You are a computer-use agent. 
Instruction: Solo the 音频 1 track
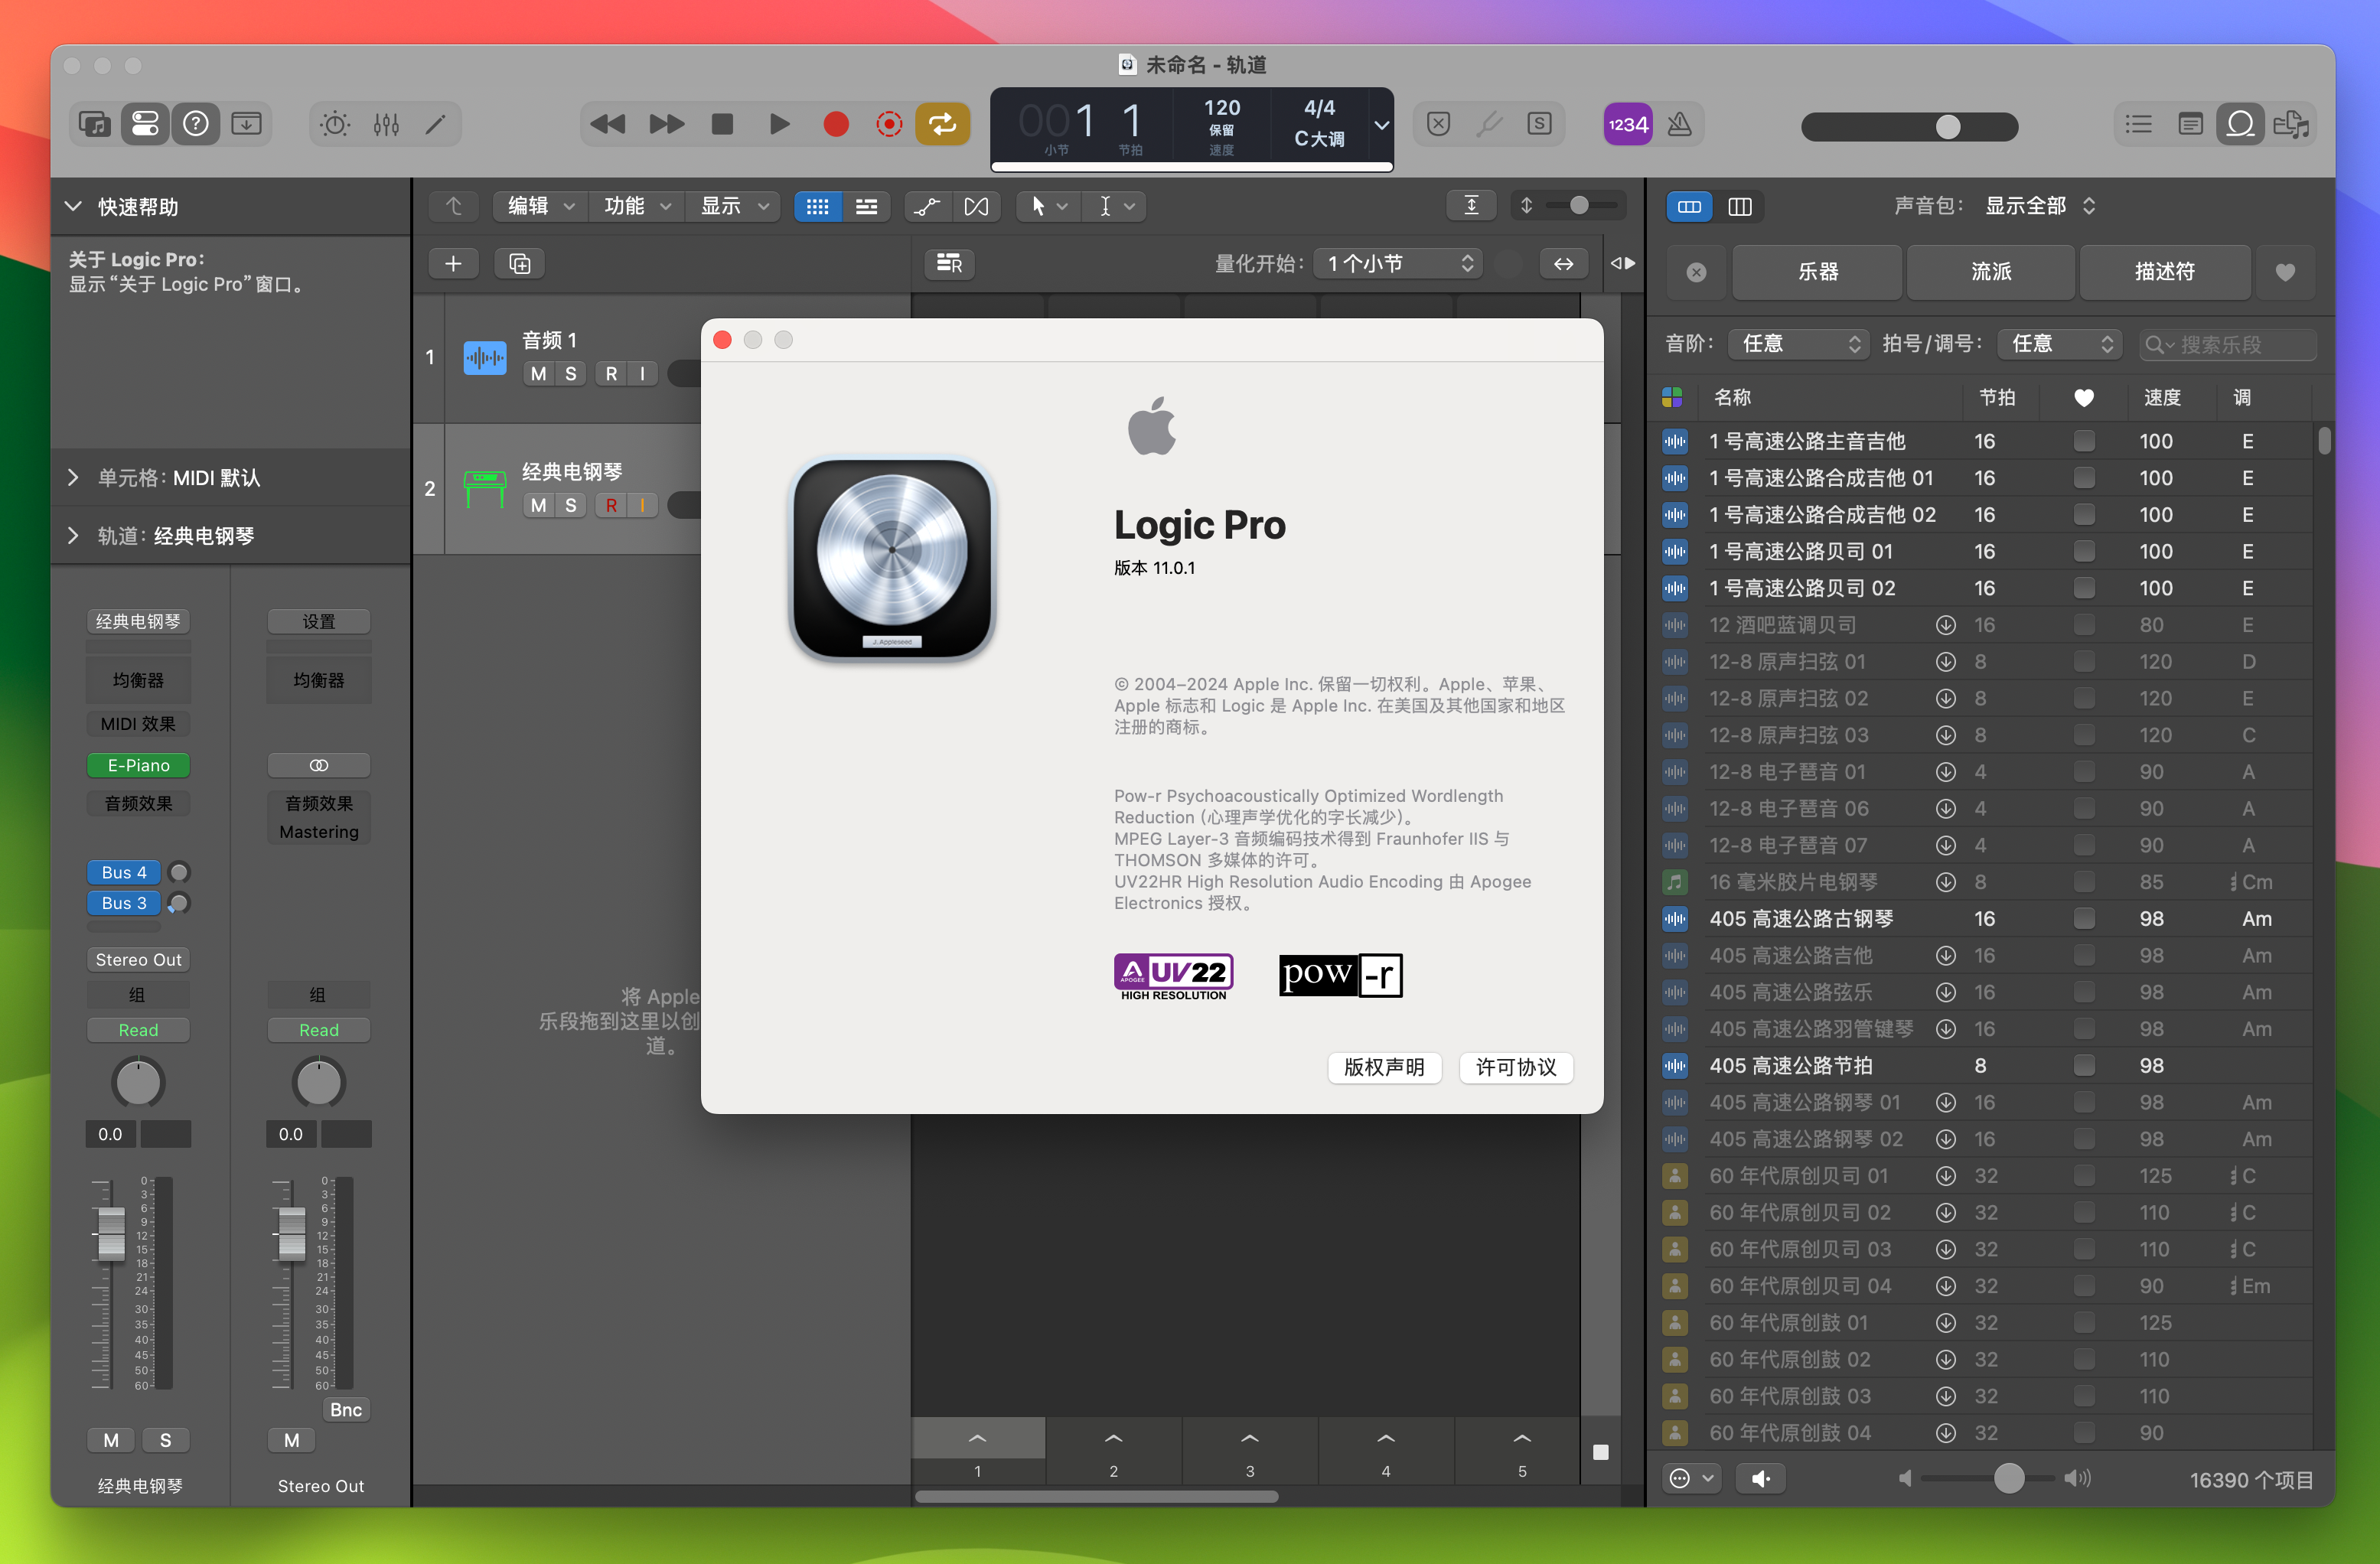571,374
